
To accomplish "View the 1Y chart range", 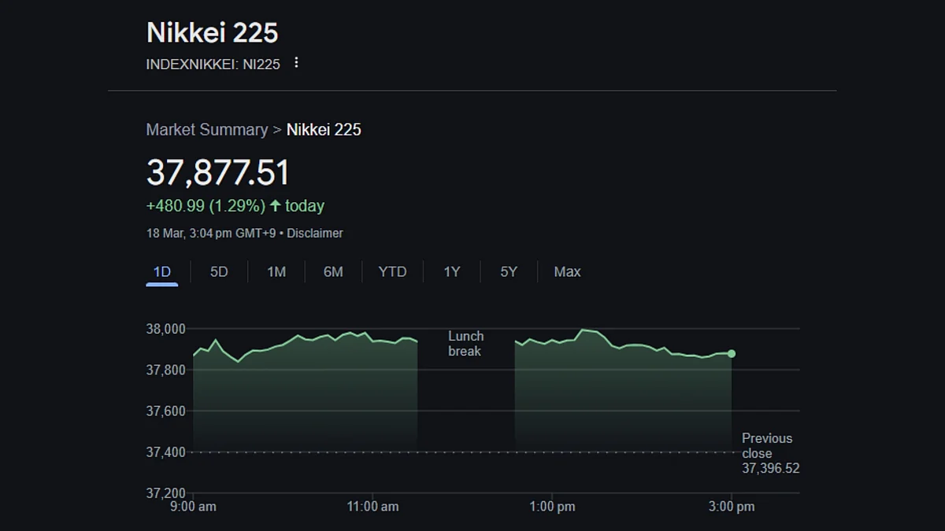I will (451, 272).
